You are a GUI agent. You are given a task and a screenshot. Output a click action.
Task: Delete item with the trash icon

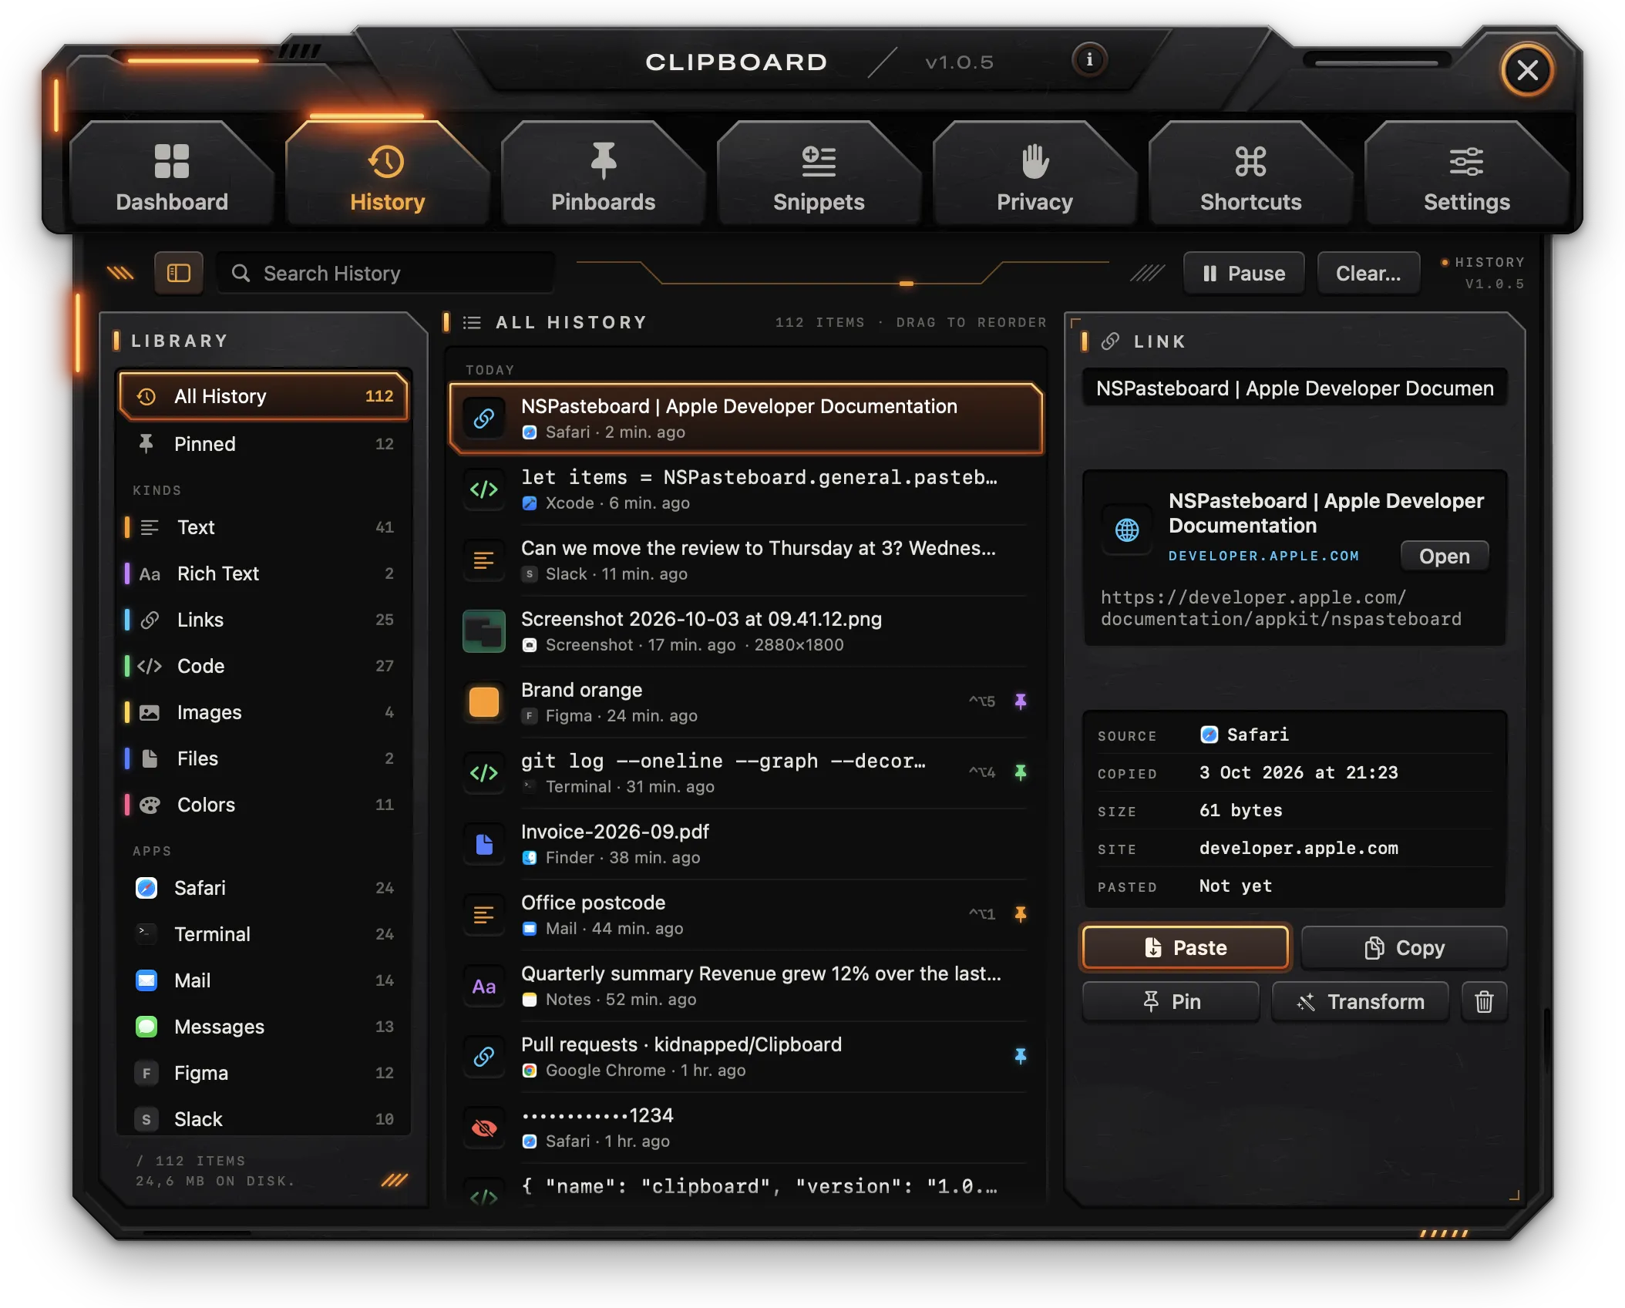click(x=1484, y=1001)
